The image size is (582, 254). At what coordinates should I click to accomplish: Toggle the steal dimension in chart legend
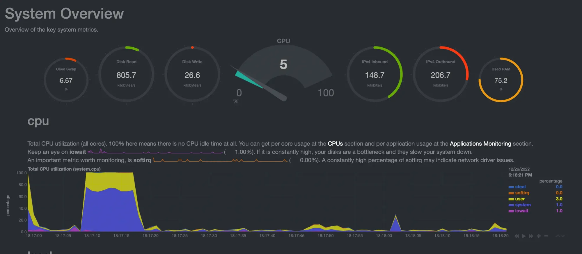[520, 187]
